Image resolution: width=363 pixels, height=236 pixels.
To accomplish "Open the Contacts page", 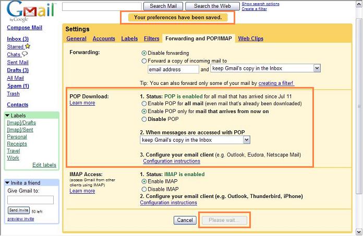I will tap(18, 105).
